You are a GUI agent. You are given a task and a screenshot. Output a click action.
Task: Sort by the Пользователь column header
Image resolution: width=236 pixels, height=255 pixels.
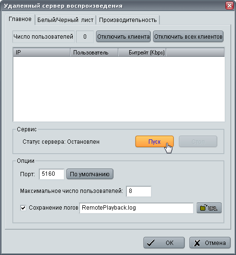94,53
